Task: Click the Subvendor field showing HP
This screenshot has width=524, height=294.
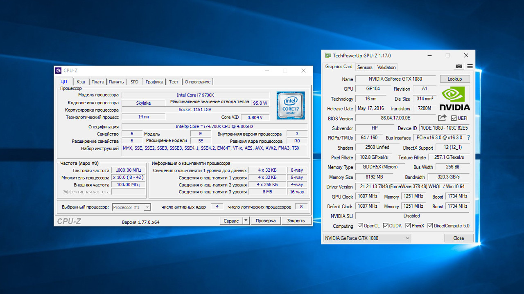Action: pyautogui.click(x=375, y=128)
